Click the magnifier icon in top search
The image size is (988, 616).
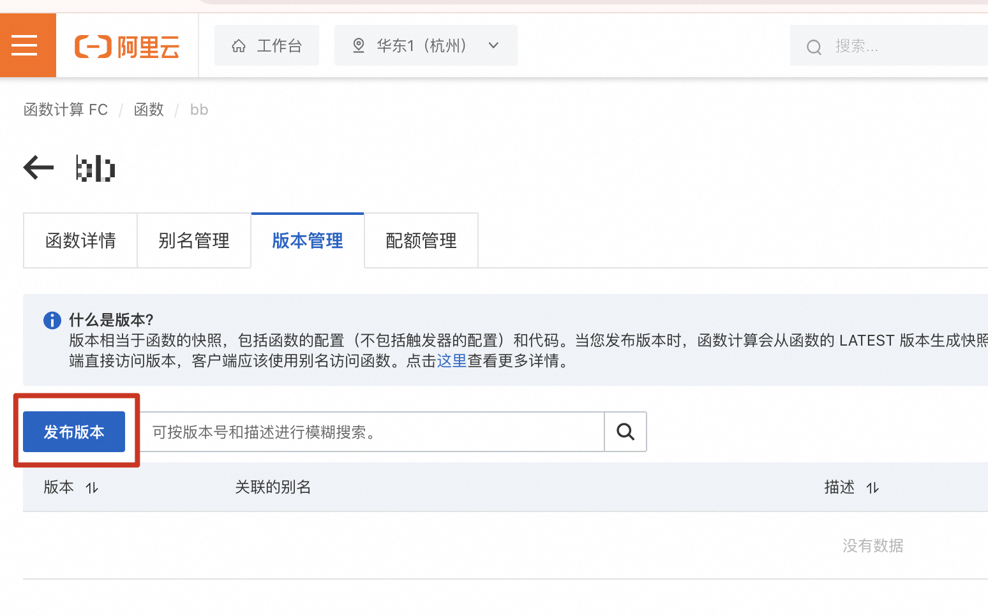coord(814,47)
